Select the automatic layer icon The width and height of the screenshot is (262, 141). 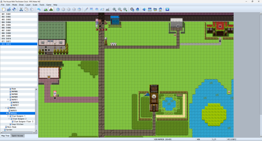coord(58,9)
